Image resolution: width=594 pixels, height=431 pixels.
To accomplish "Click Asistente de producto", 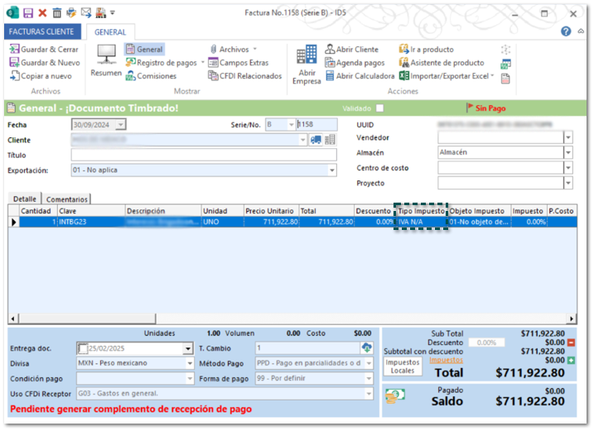I will pos(442,63).
